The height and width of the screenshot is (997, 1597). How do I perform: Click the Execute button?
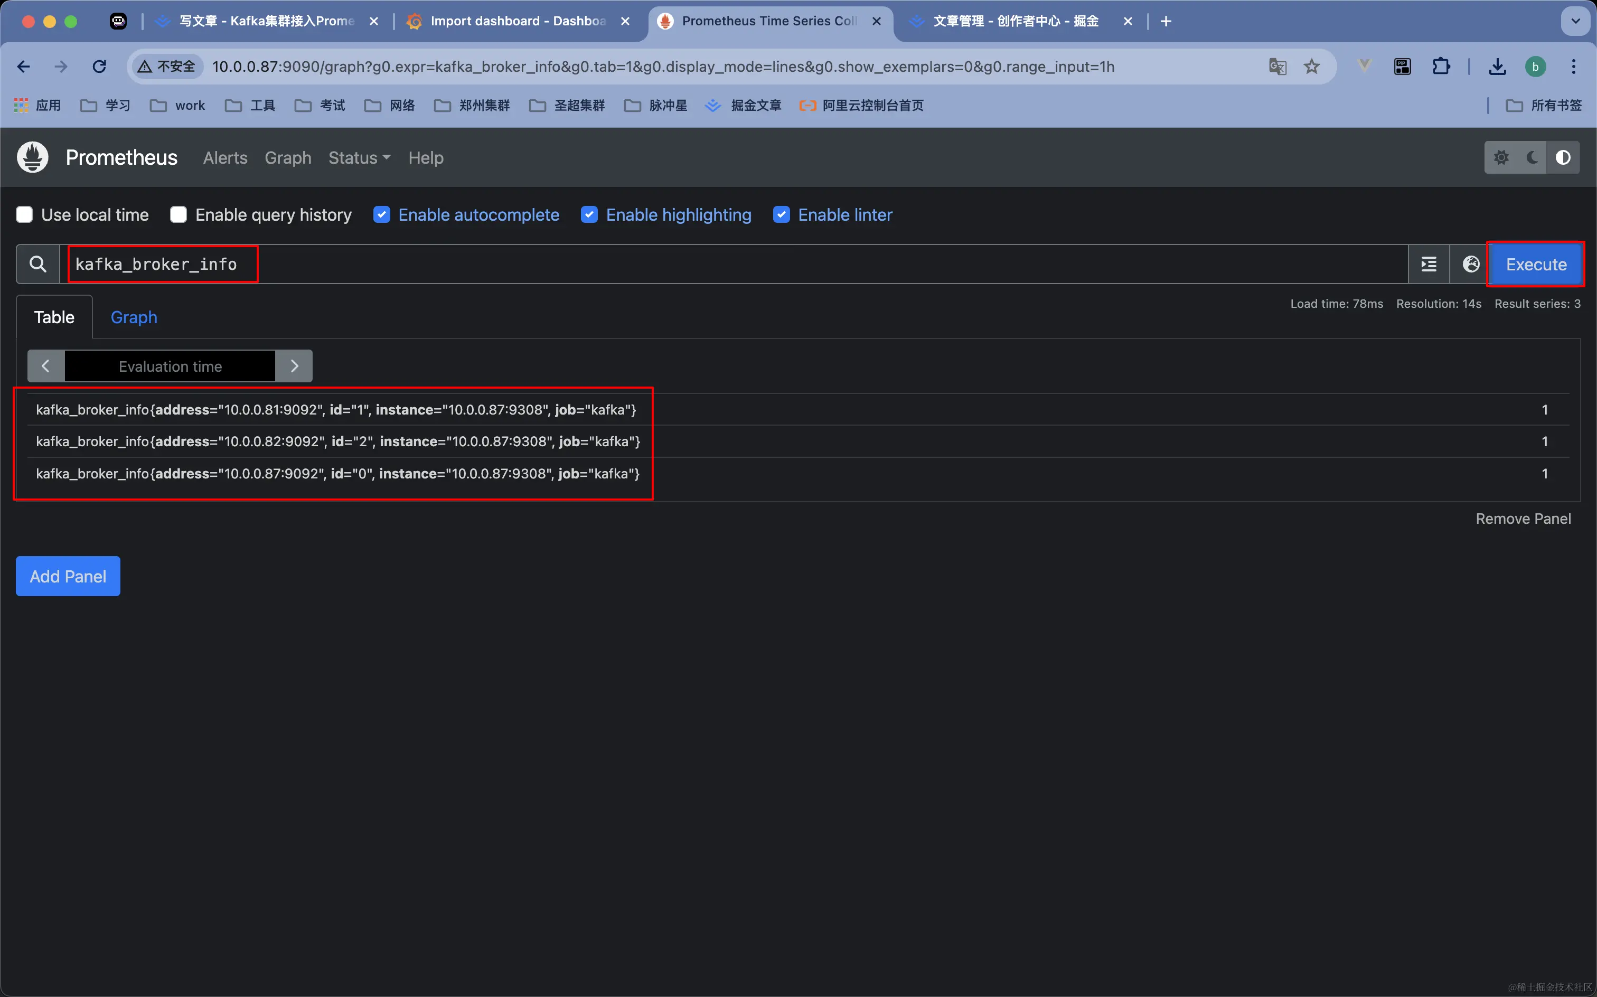[x=1536, y=265]
